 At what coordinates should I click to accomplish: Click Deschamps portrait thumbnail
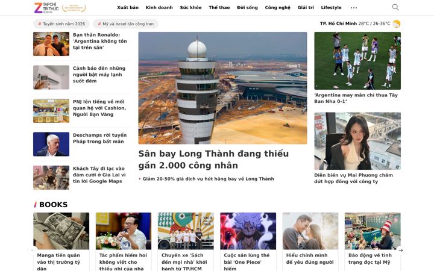pyautogui.click(x=51, y=145)
